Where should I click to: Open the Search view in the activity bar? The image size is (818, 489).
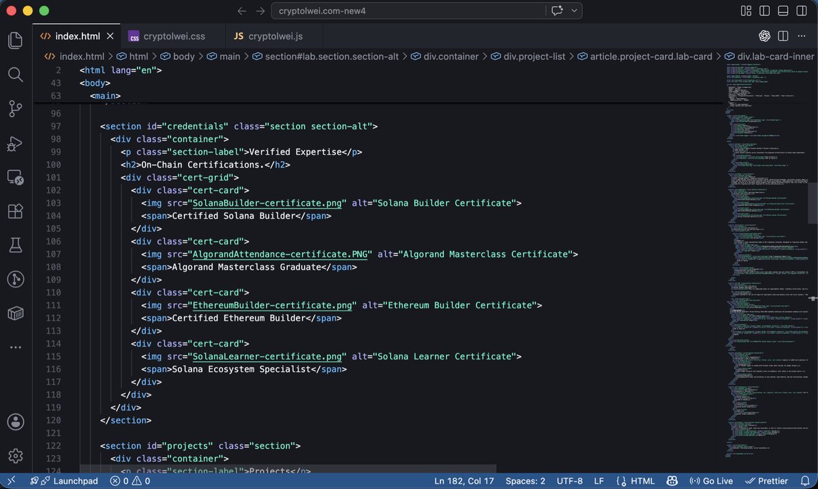[x=16, y=74]
